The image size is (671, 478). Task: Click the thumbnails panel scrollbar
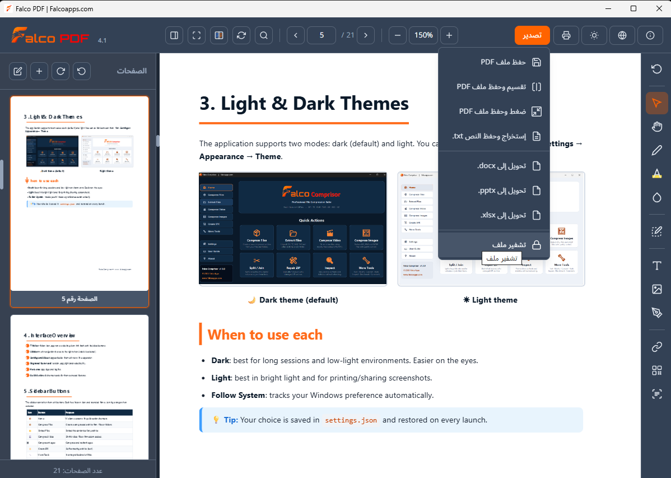click(x=2, y=174)
